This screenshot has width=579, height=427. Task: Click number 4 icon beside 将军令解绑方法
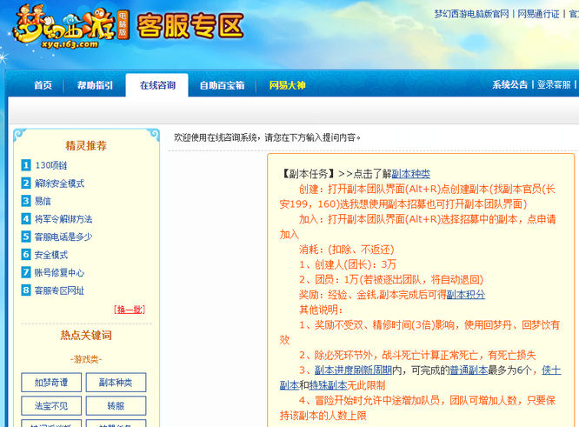click(x=26, y=218)
